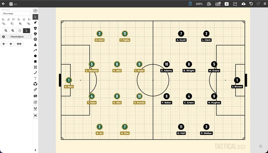Viewport: 268px width, 153px height.
Task: Toggle the 2D view button
Action: coord(226,4)
